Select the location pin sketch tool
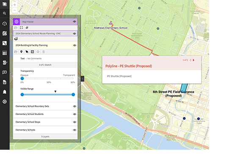This screenshot has width=226, height=154. (x=21, y=52)
